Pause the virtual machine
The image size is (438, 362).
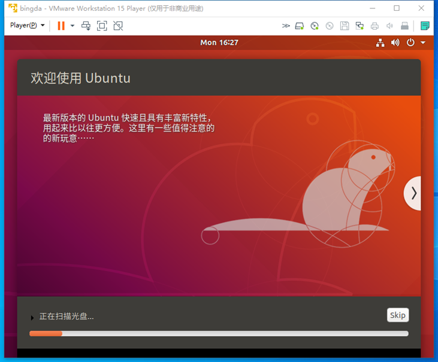coord(61,26)
